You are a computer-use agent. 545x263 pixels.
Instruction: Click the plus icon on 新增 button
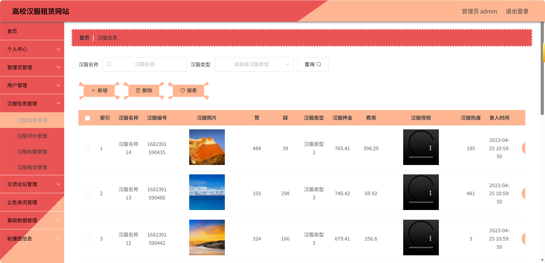[x=93, y=90]
